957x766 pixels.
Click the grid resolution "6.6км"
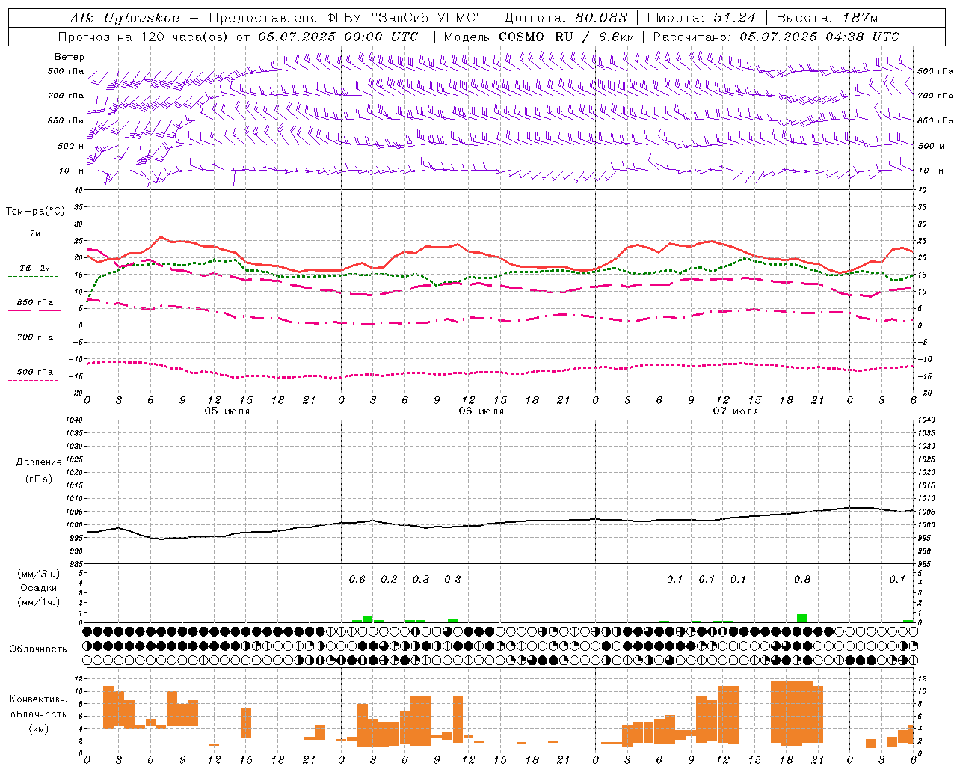click(617, 37)
